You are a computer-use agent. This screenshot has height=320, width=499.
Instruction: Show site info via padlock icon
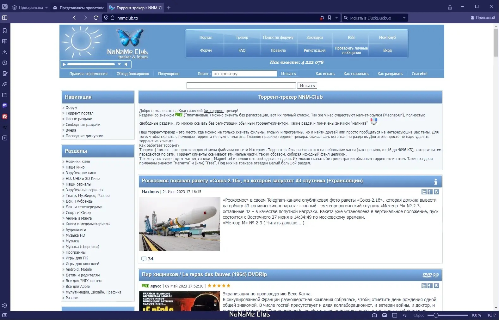[x=112, y=18]
